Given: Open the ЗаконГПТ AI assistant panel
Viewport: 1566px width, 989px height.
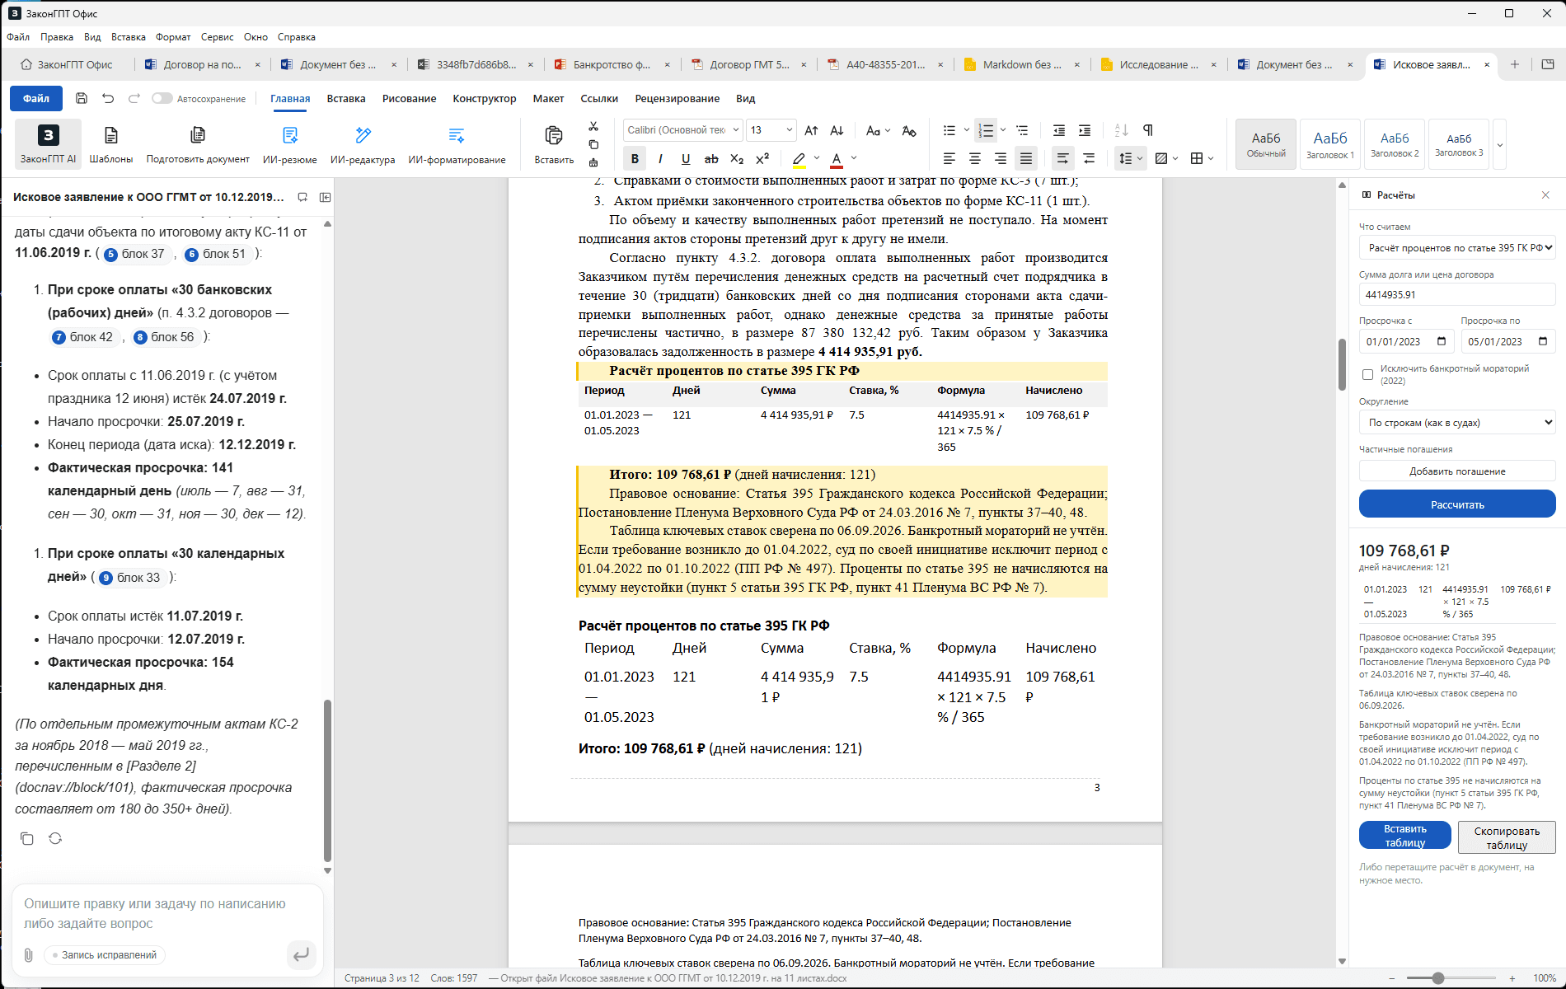Looking at the screenshot, I should click(48, 143).
